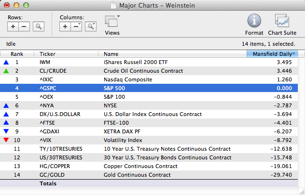
Task: Open the Chart Suite
Action: point(281,23)
